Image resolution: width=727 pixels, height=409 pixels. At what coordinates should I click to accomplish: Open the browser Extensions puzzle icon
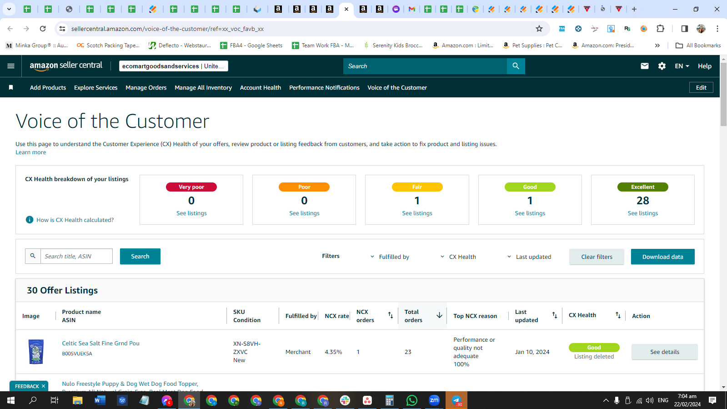(x=661, y=29)
